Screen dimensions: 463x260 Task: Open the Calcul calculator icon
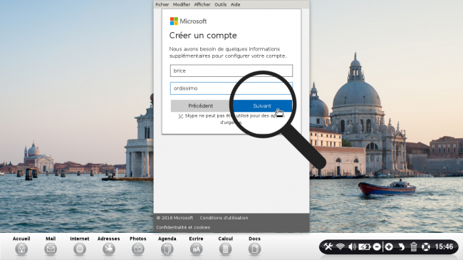(225, 249)
